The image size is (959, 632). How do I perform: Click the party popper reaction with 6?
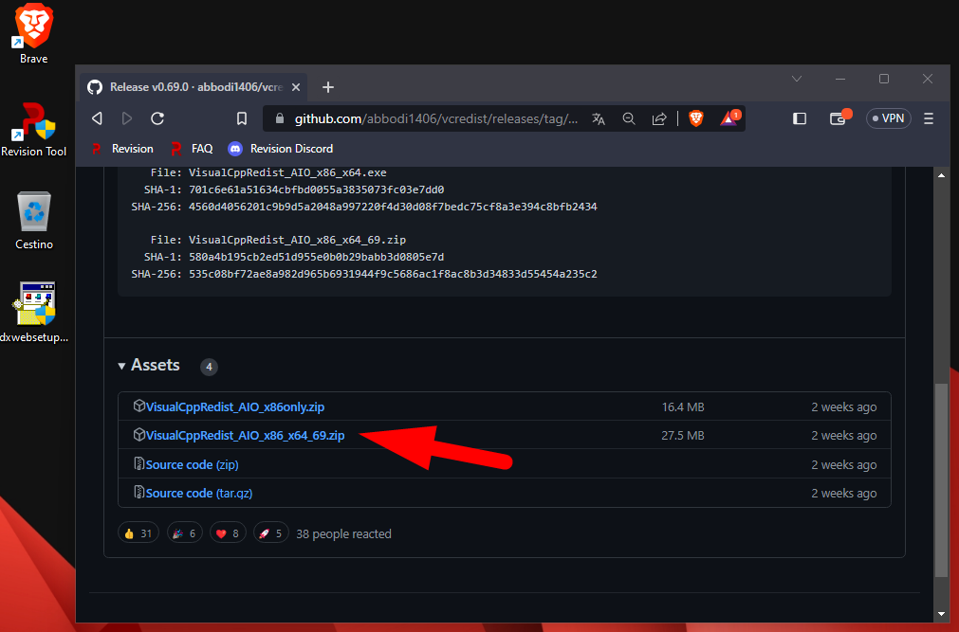185,533
